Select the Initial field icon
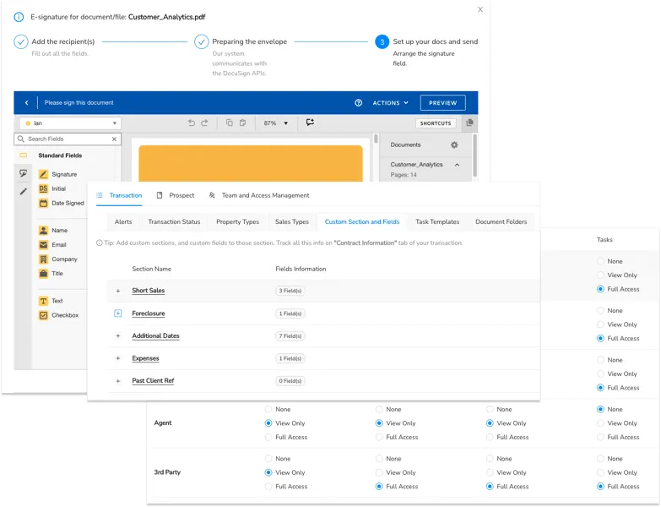The width and height of the screenshot is (661, 507). [x=43, y=188]
